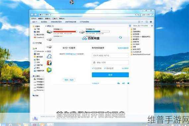Select the local disk C: drive icon
This screenshot has width=189, height=126.
click(49, 31)
